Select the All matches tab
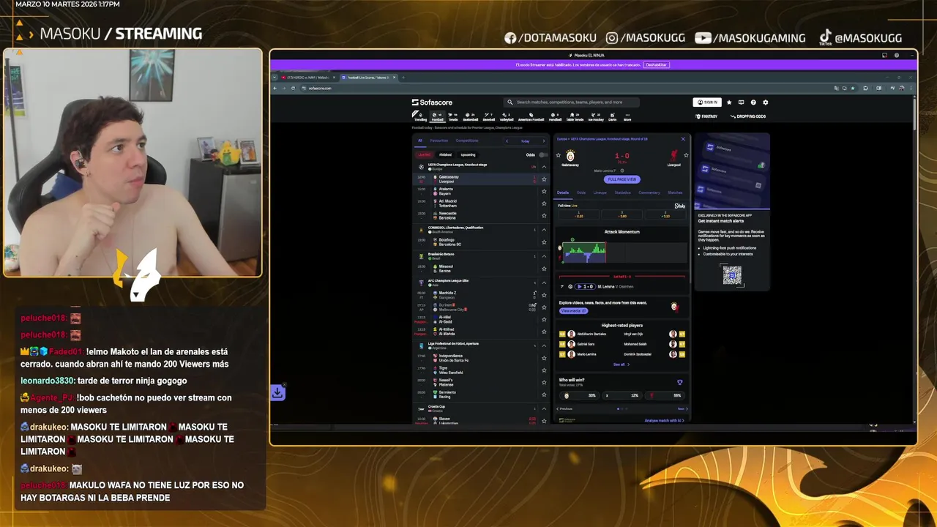 coord(420,141)
